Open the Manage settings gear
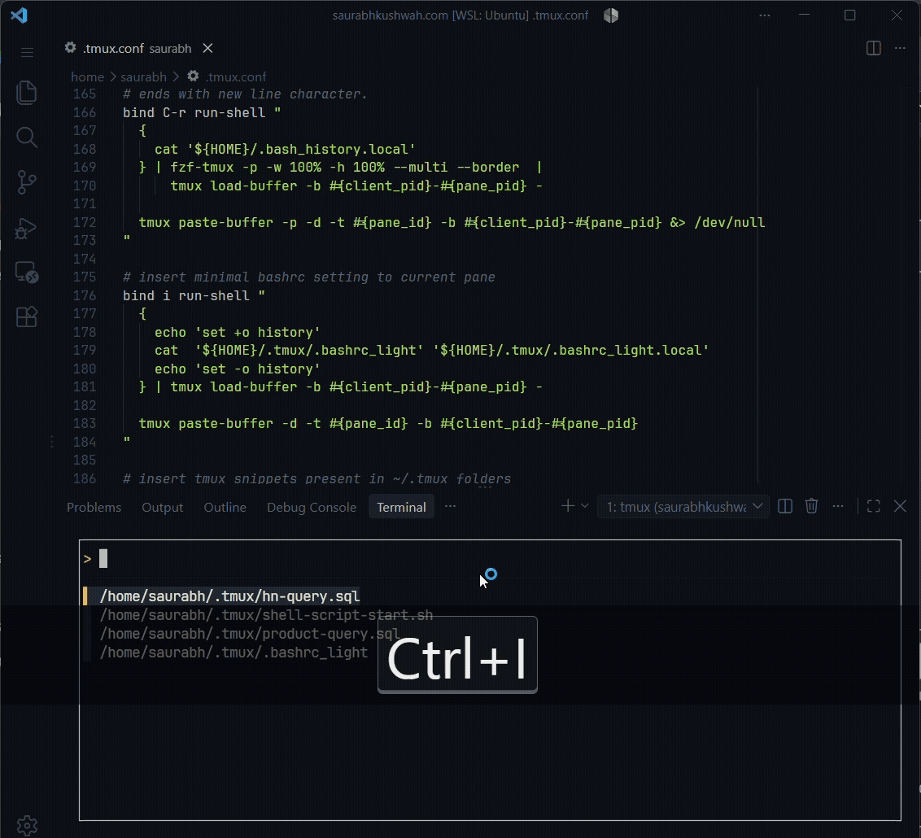The image size is (921, 838). click(x=27, y=825)
